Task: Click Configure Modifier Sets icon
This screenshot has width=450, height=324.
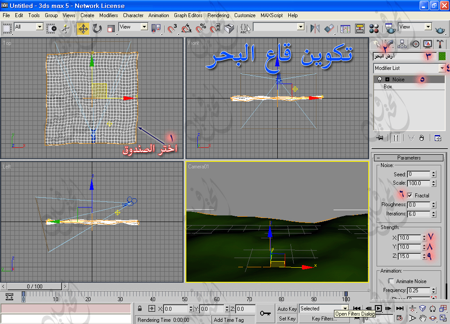Action: 438,138
